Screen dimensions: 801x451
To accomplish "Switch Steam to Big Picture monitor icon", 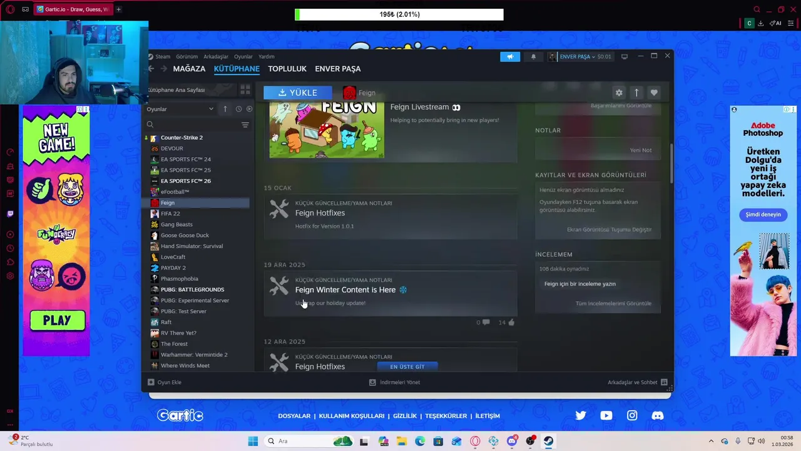I will [624, 56].
